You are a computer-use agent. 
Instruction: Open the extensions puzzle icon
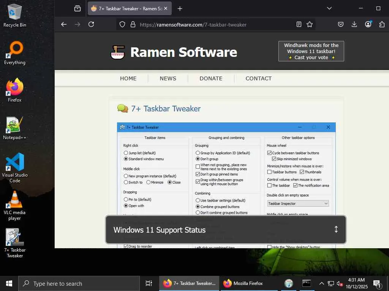click(382, 24)
